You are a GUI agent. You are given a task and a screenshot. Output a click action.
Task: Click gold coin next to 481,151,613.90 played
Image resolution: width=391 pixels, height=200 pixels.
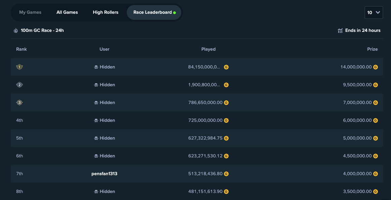coord(226,192)
